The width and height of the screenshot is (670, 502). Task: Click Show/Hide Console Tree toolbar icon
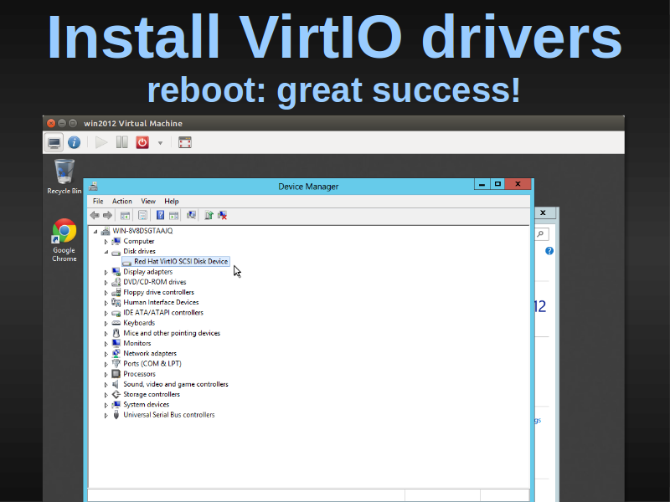125,216
